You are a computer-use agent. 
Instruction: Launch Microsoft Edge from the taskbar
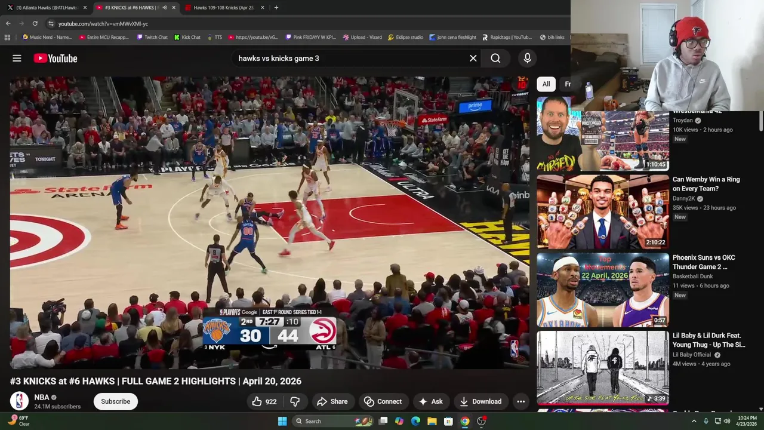415,421
